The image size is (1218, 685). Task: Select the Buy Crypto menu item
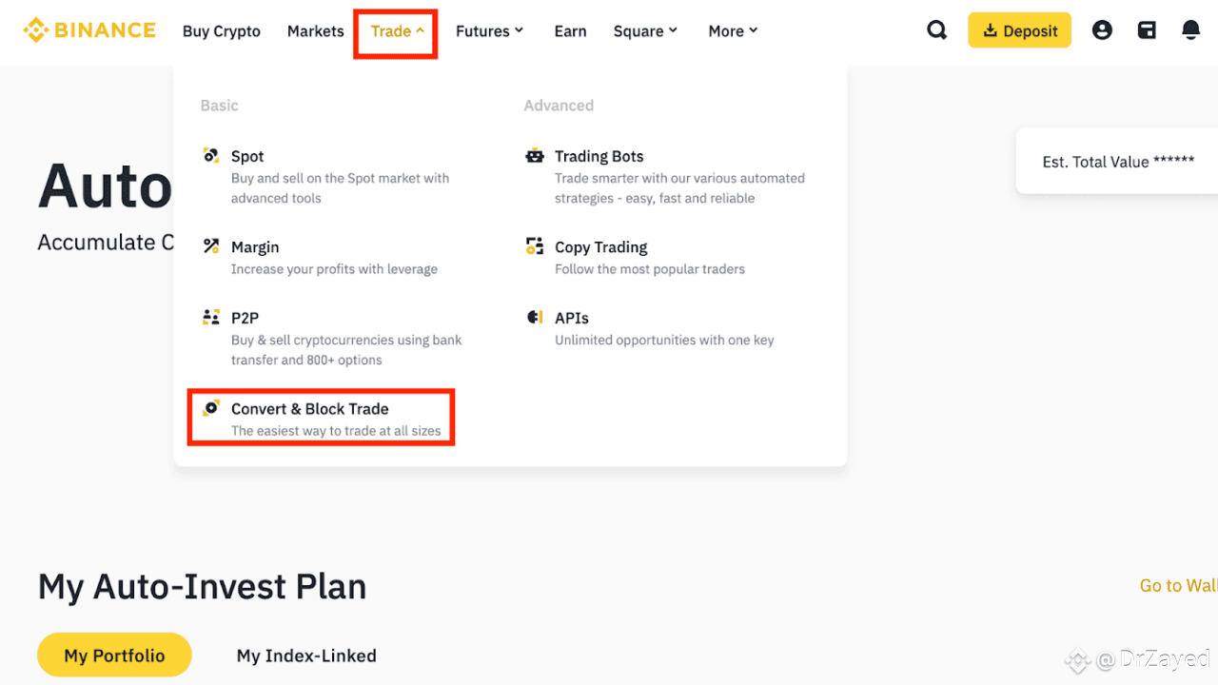pos(221,30)
